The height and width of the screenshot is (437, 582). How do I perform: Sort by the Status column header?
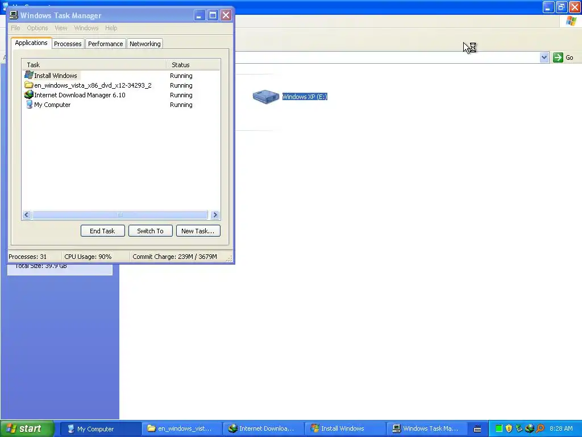point(193,65)
